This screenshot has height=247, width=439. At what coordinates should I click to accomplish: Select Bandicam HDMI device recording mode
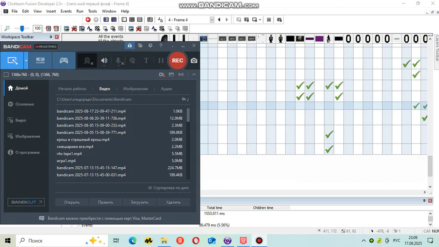pos(40,61)
